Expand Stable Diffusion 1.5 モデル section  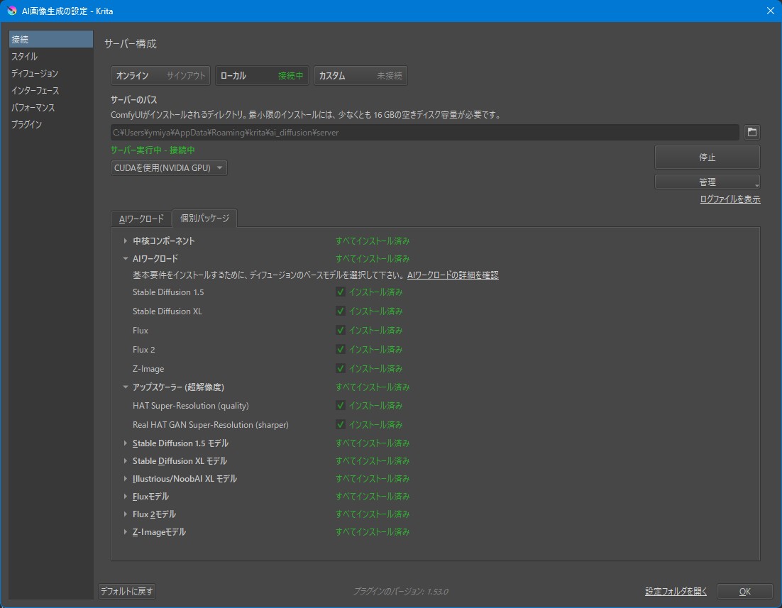(125, 443)
